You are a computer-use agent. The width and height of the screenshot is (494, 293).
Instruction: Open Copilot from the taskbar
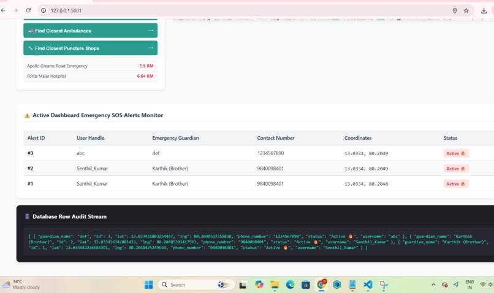point(259,285)
